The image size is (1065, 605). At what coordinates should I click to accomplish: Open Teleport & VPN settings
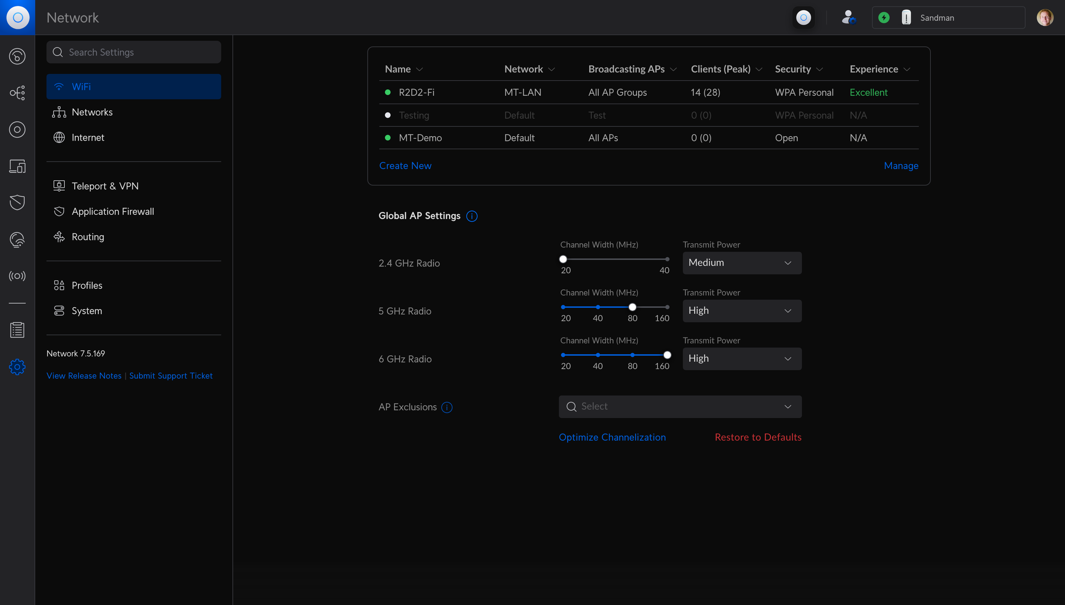tap(134, 186)
